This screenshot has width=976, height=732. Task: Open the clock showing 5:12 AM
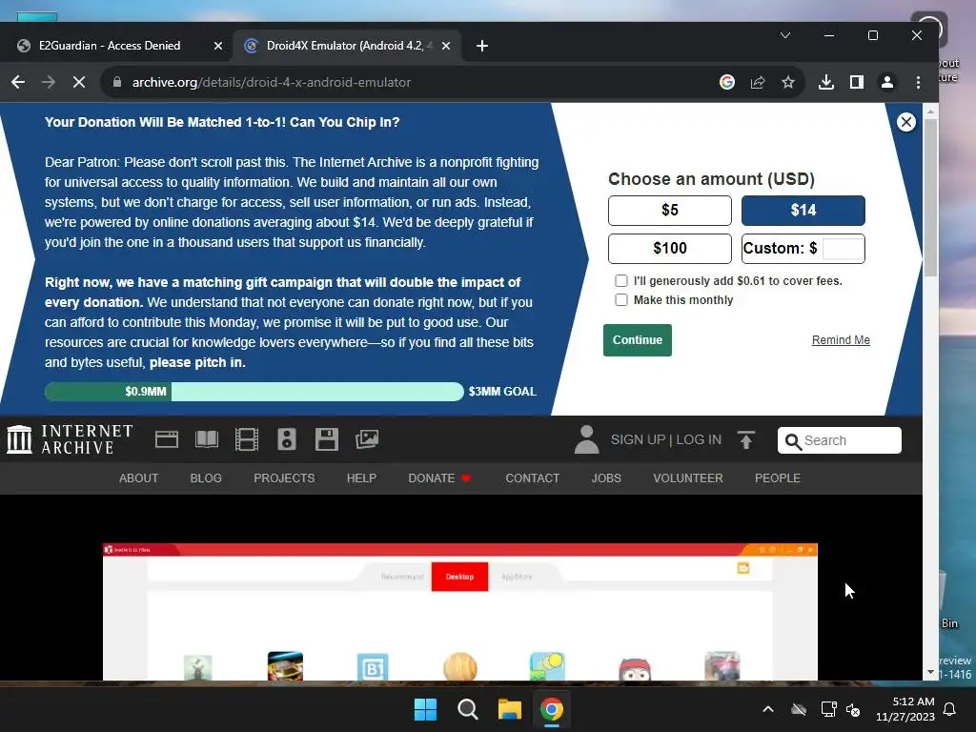pos(905,709)
